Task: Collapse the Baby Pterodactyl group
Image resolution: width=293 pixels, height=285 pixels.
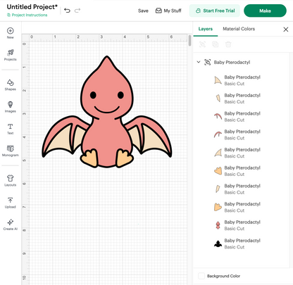Action: pos(199,62)
